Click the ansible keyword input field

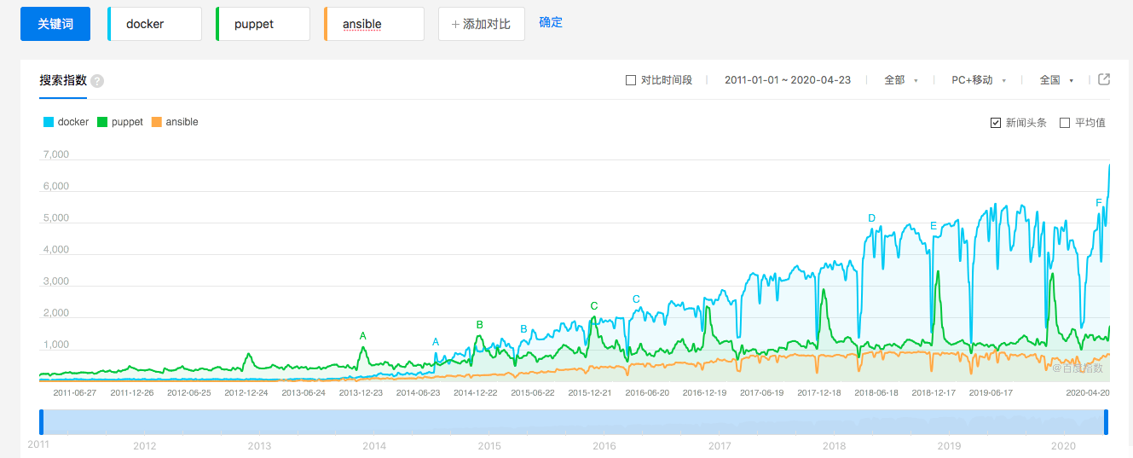pos(374,24)
